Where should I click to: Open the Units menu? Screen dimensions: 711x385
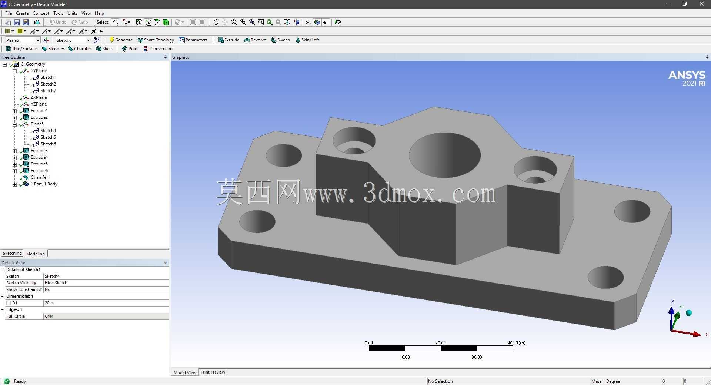[x=72, y=13]
